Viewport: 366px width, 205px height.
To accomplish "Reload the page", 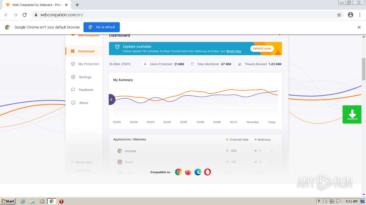I will pyautogui.click(x=25, y=15).
